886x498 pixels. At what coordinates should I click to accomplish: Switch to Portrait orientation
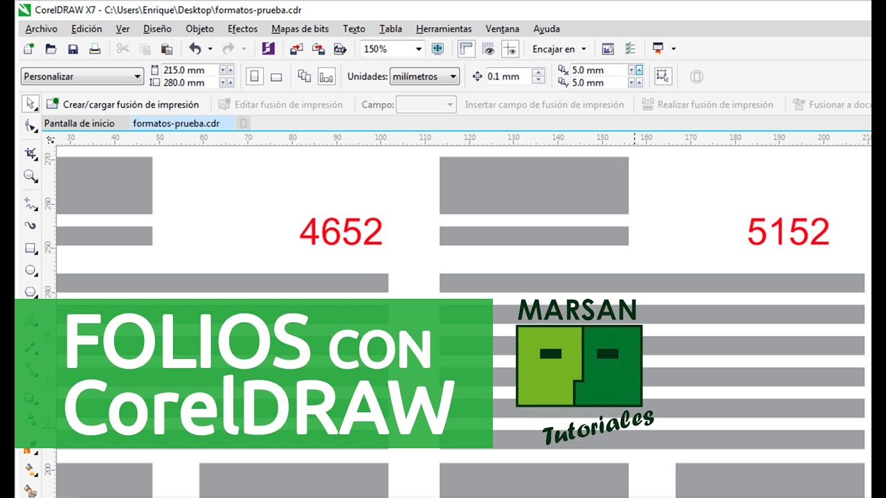point(255,77)
